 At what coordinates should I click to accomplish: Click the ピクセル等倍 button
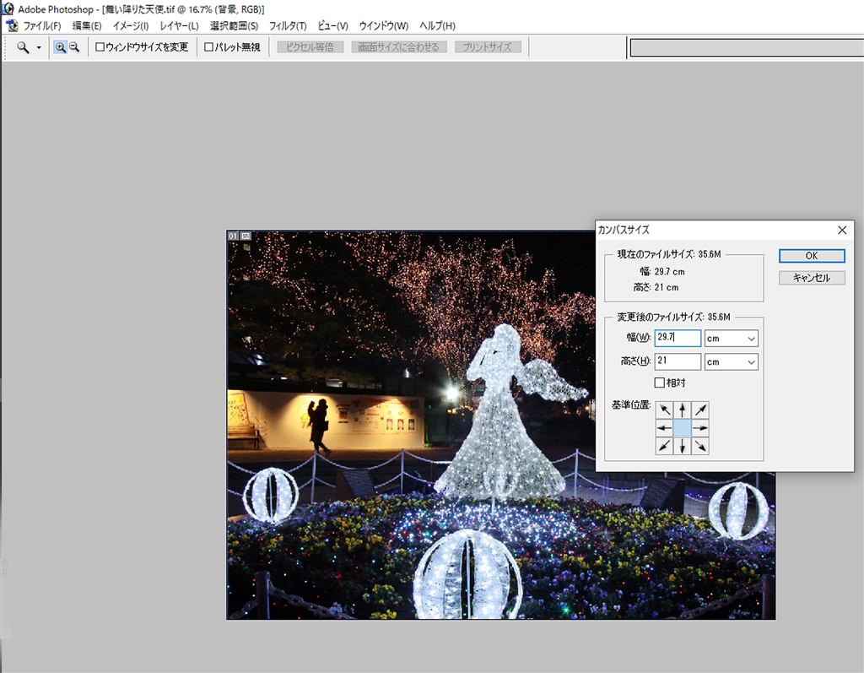point(310,47)
